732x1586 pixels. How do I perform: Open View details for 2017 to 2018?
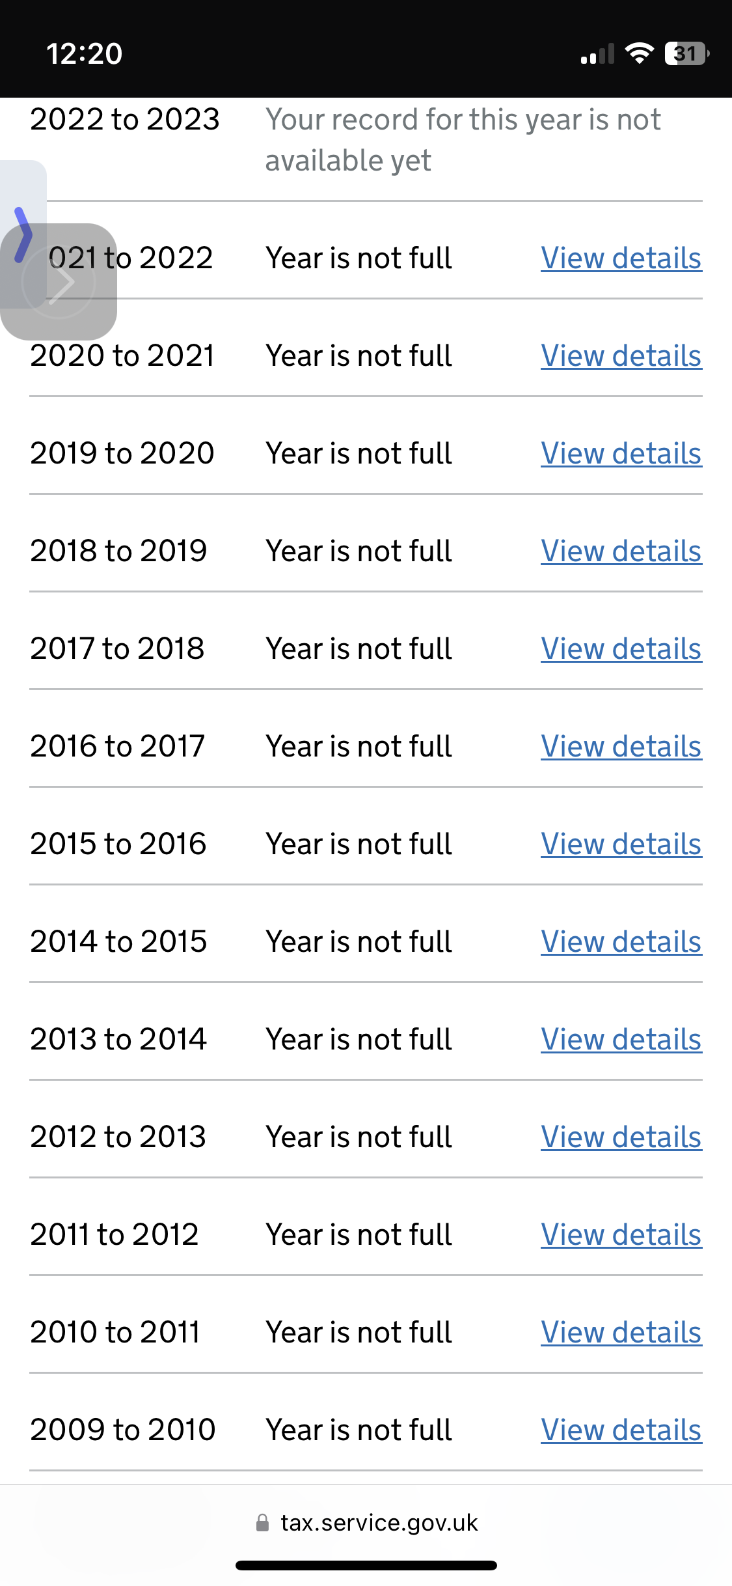pyautogui.click(x=621, y=649)
